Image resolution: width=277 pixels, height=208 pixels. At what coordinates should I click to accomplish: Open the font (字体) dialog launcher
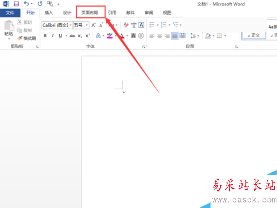pos(143,47)
